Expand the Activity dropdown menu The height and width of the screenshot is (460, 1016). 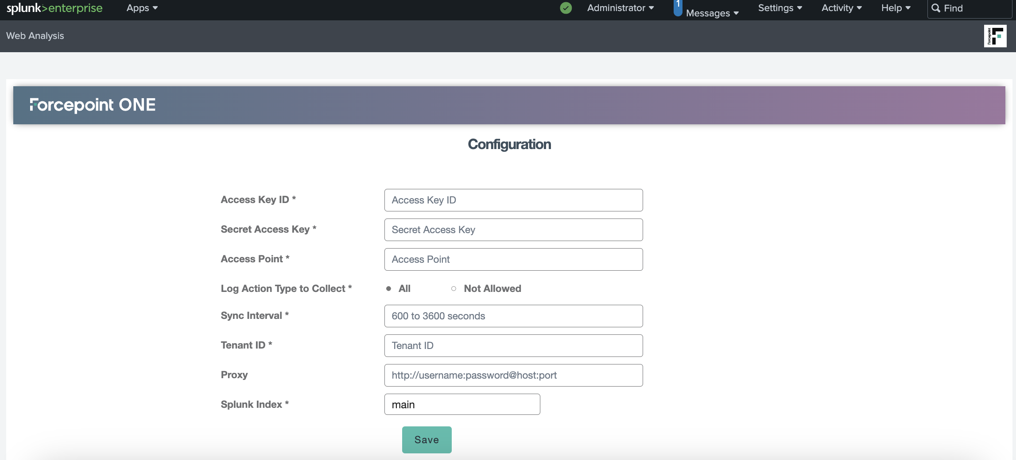click(x=841, y=8)
